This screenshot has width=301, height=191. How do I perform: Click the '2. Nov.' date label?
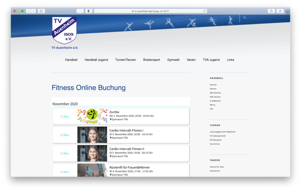[65, 116]
